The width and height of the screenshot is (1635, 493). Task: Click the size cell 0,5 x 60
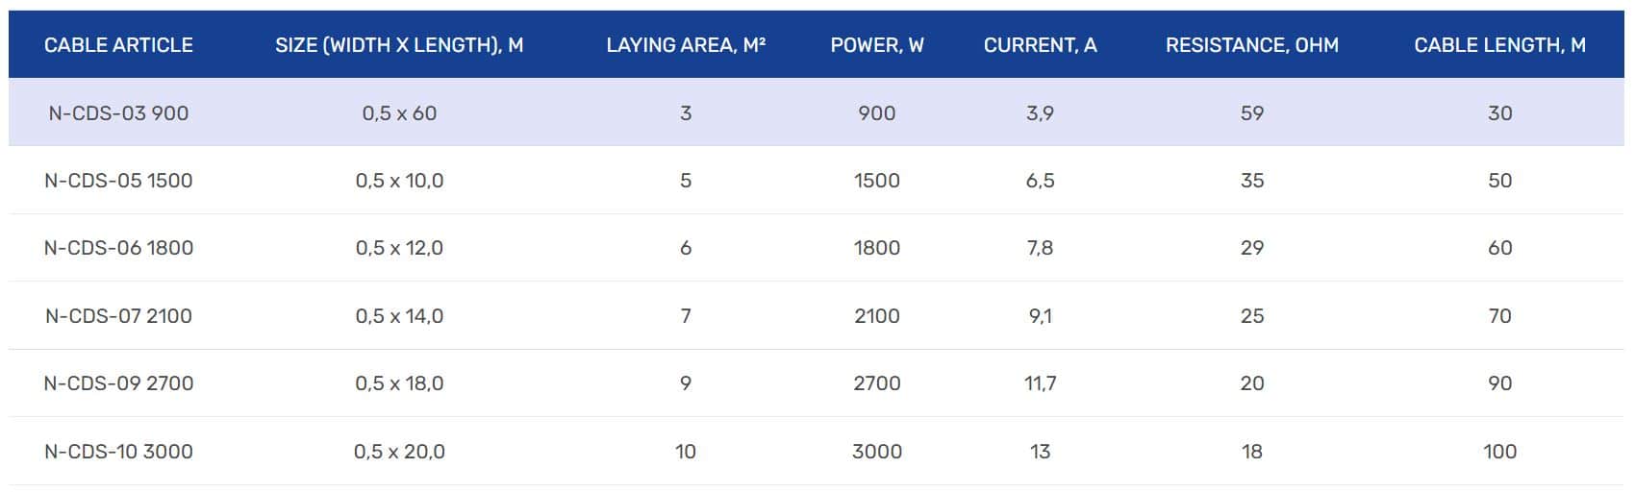click(x=399, y=113)
